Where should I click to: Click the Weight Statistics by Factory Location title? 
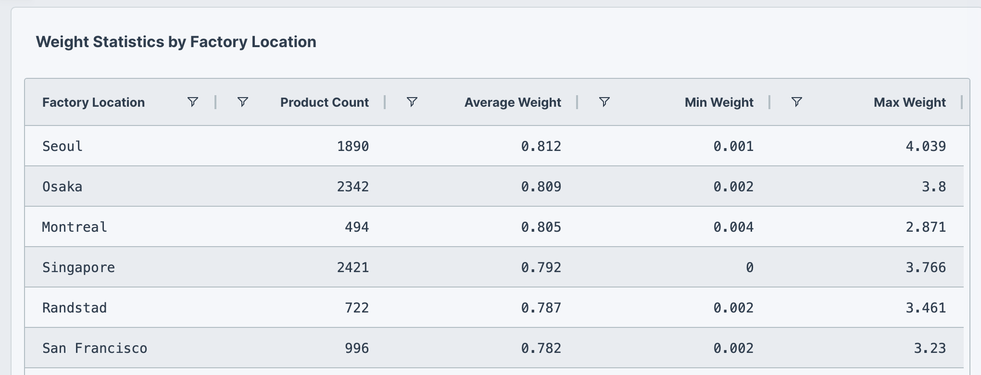176,42
